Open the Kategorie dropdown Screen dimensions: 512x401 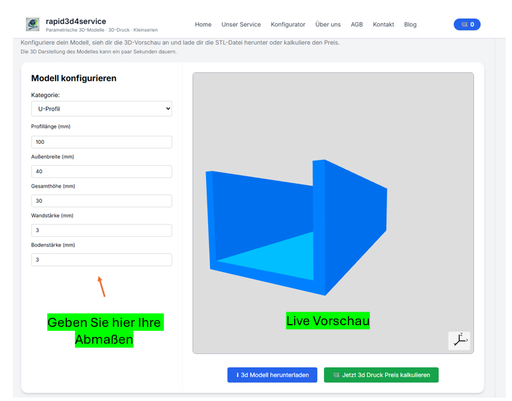[x=102, y=109]
